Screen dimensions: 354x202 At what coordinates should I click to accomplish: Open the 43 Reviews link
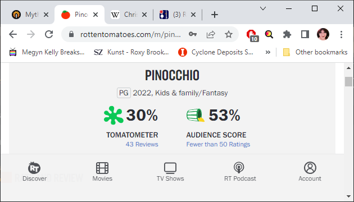(142, 144)
